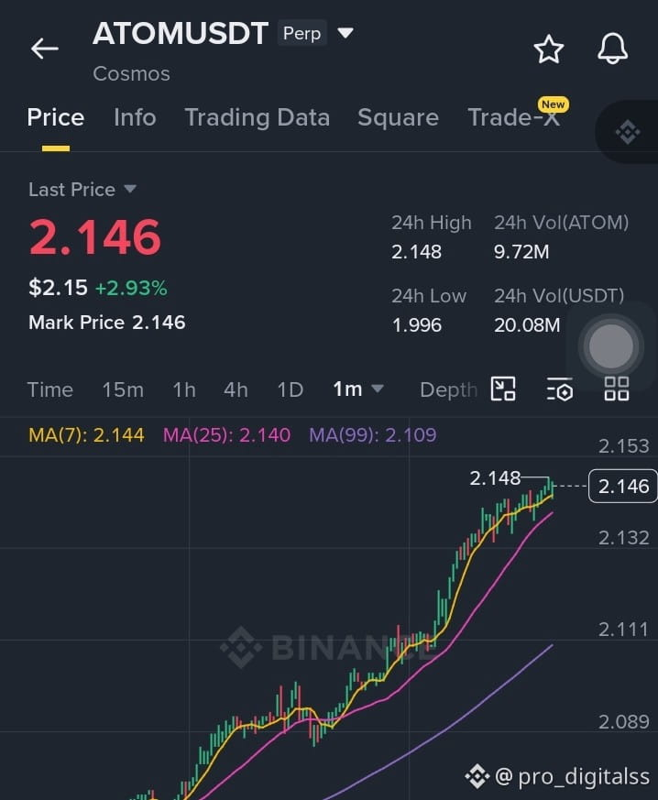Tap the MA(99): 2.109 indicator label
Screen dimensions: 658x800
click(372, 435)
